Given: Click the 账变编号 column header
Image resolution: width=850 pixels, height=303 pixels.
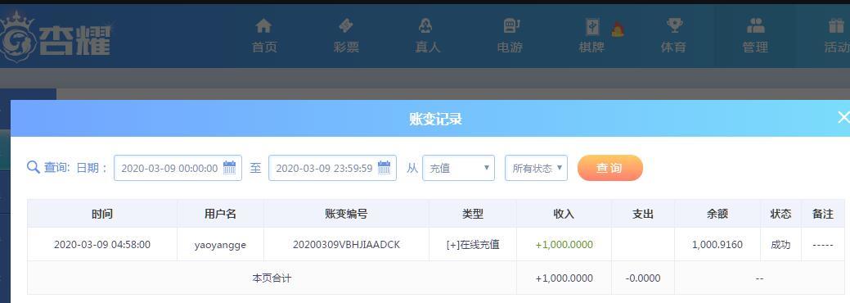Looking at the screenshot, I should pyautogui.click(x=346, y=214).
